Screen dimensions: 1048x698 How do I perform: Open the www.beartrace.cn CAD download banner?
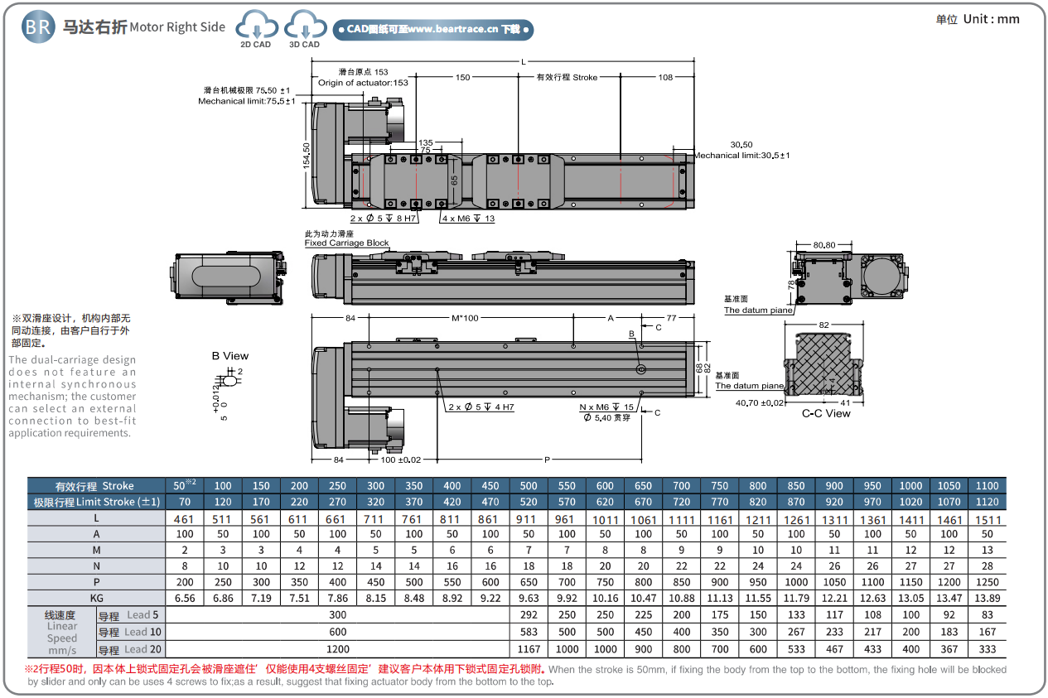tap(433, 29)
